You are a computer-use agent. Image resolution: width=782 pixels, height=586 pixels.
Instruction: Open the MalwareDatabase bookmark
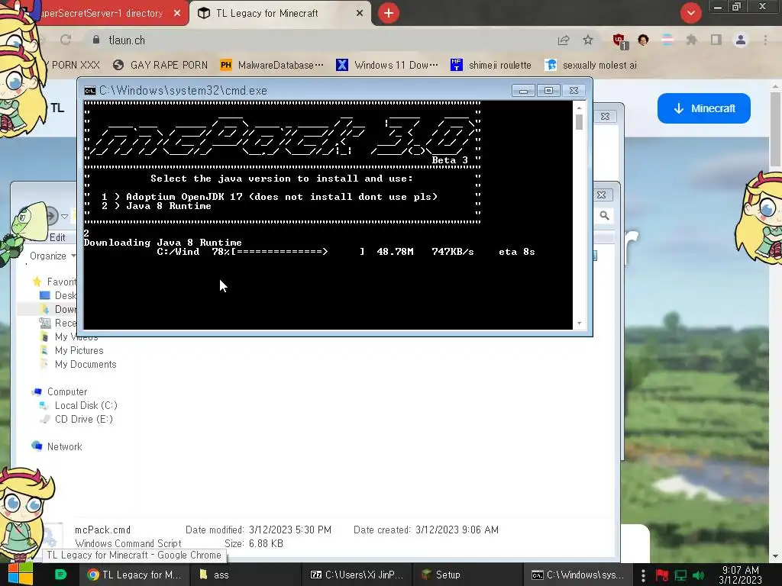(x=273, y=66)
